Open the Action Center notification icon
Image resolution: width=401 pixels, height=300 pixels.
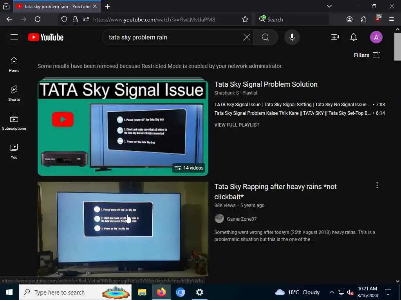click(388, 292)
